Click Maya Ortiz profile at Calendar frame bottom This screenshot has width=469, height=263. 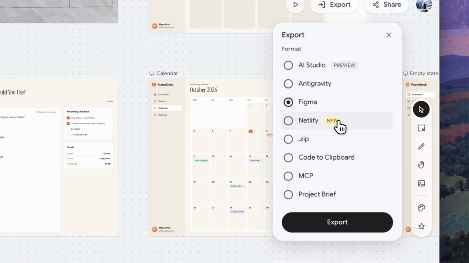click(x=163, y=229)
